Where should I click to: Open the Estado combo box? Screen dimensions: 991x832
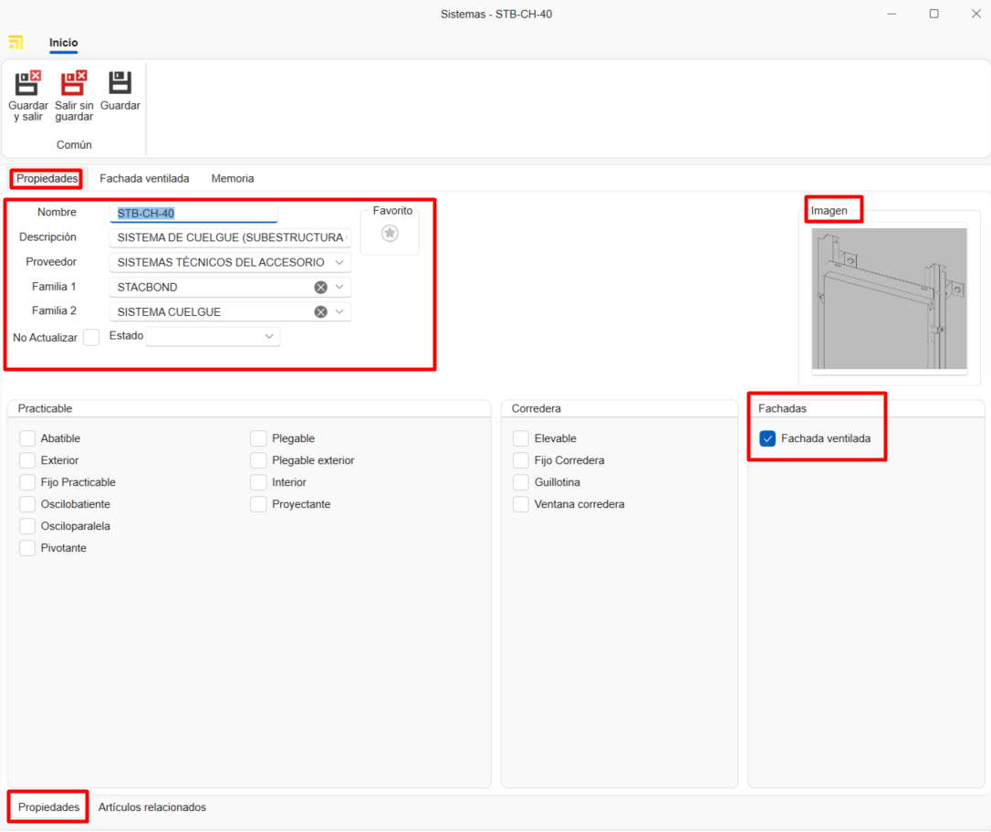[269, 336]
